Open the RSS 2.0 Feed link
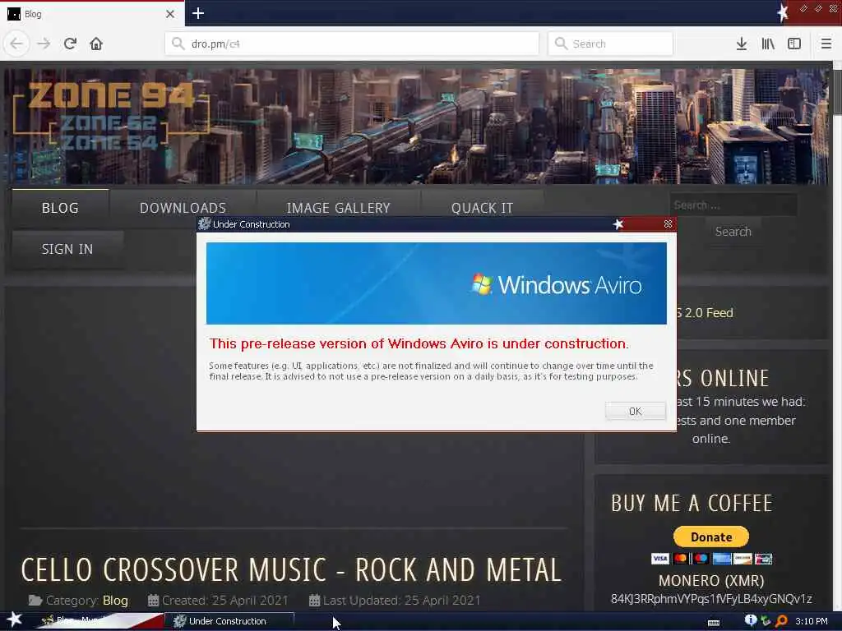 [705, 313]
